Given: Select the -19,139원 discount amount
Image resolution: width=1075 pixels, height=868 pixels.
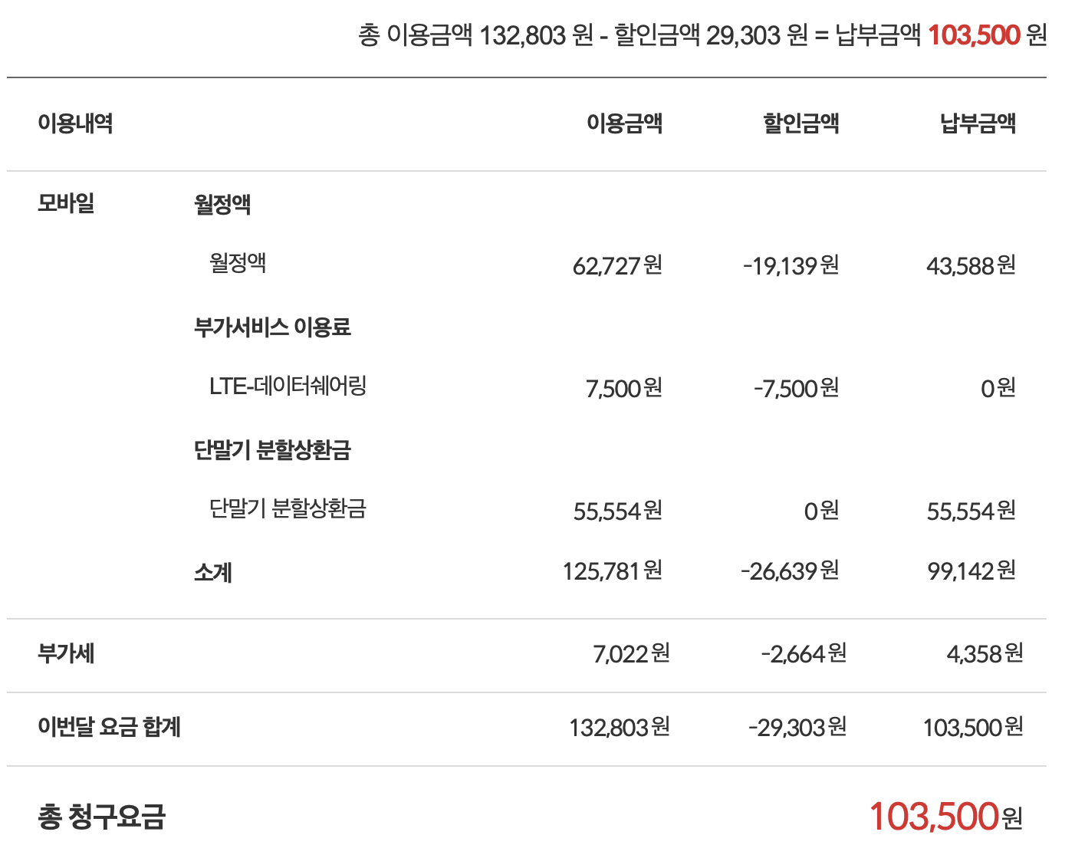Looking at the screenshot, I should coord(791,265).
